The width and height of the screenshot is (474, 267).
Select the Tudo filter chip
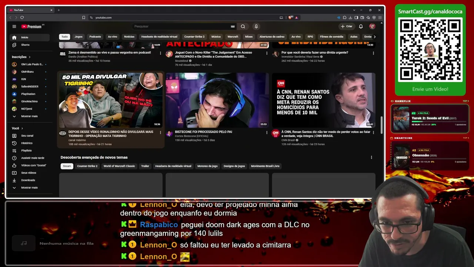tap(64, 37)
